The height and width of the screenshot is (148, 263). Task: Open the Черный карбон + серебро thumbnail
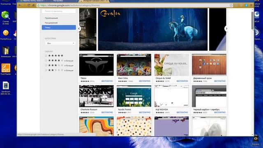[x=209, y=96]
